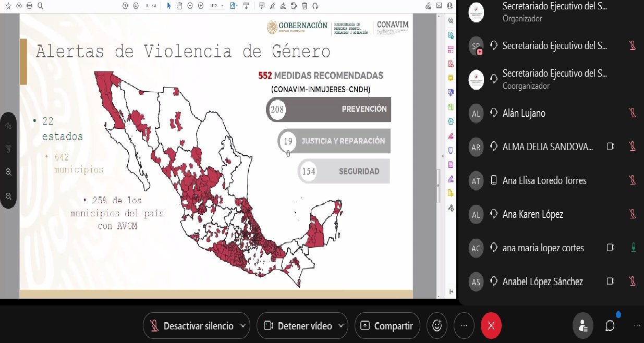Open the PDF zoom percentage dropdown
The height and width of the screenshot is (343, 644).
(x=217, y=6)
